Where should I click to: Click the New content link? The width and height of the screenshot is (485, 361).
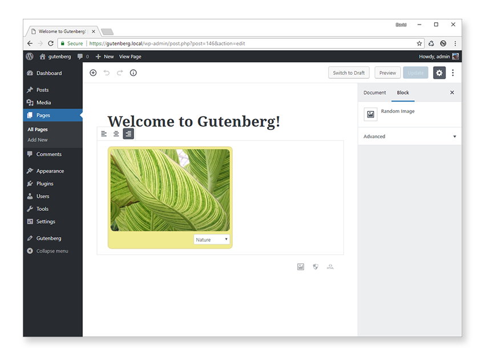coord(104,56)
